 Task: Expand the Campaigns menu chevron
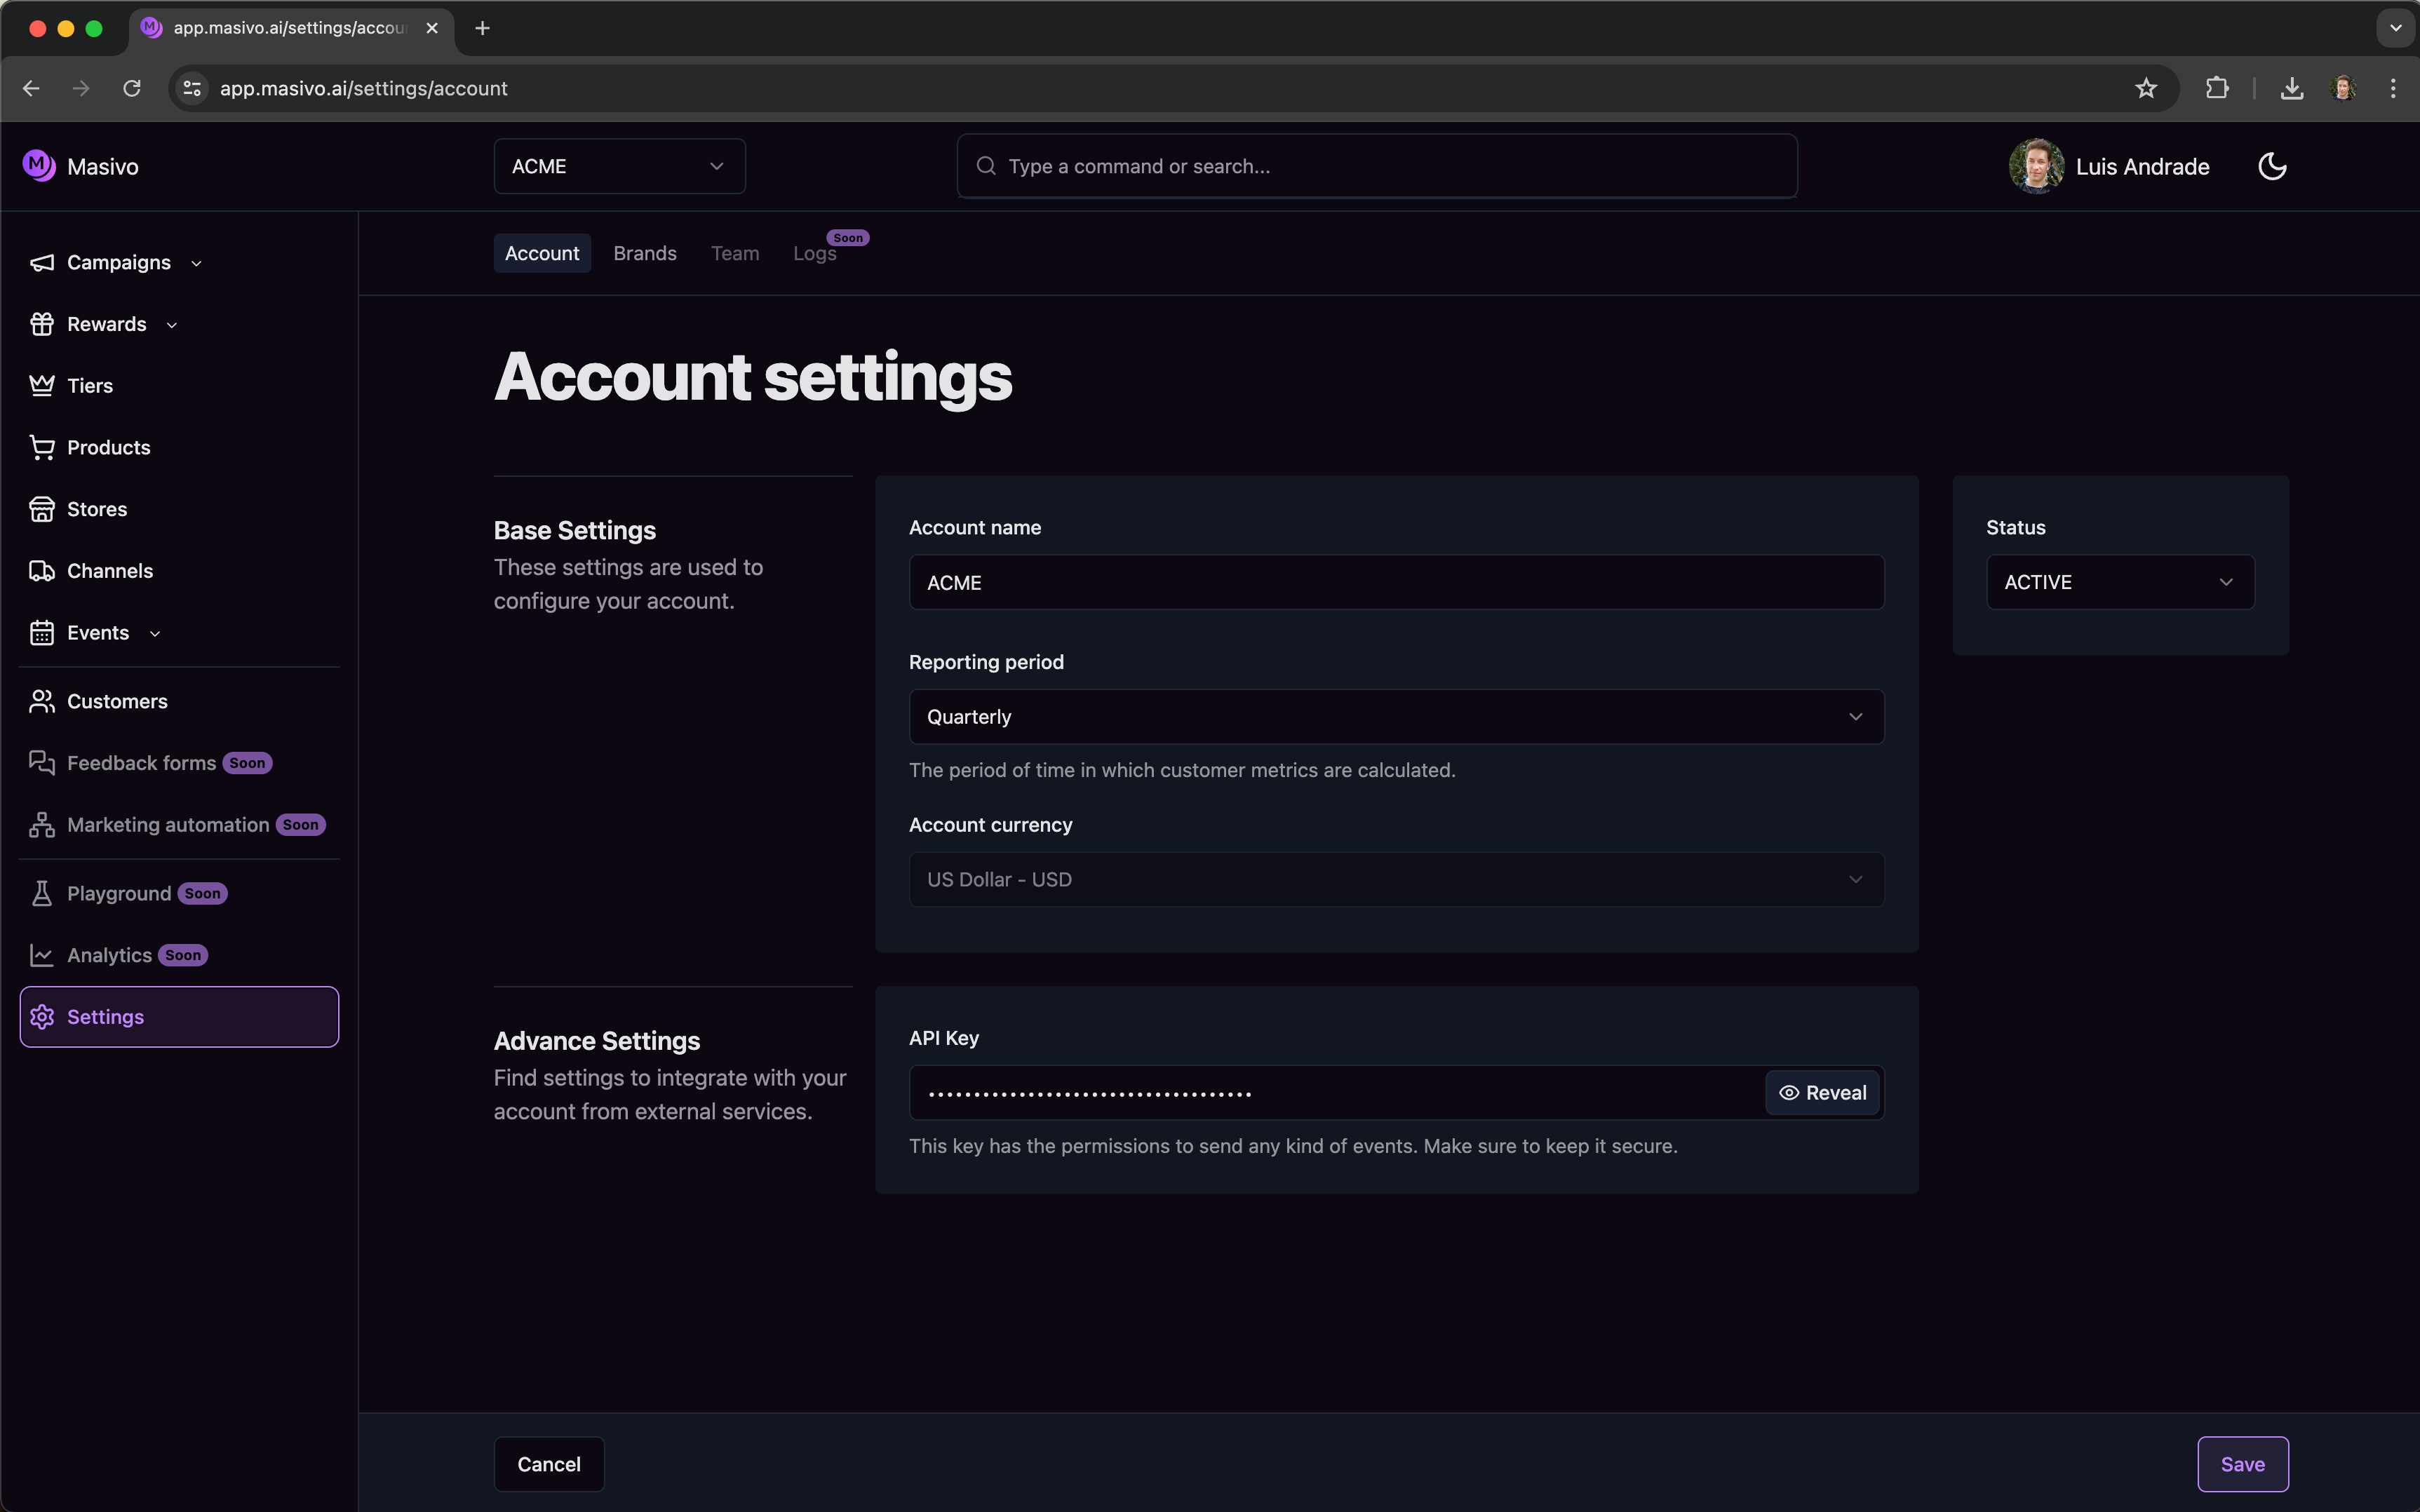[x=196, y=264]
